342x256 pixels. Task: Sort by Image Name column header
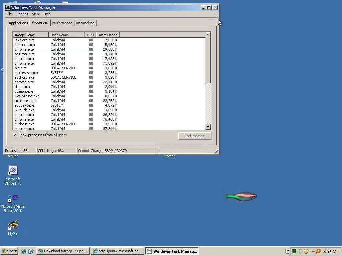click(x=31, y=35)
